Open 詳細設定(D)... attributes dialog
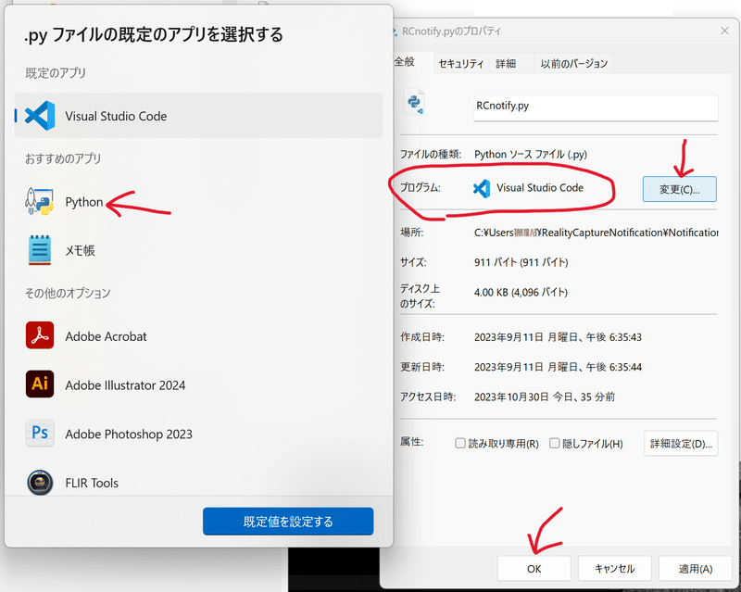Image resolution: width=741 pixels, height=592 pixels. pyautogui.click(x=681, y=444)
